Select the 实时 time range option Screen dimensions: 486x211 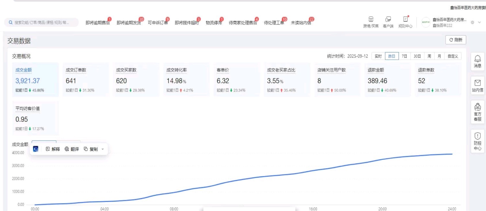pos(378,56)
